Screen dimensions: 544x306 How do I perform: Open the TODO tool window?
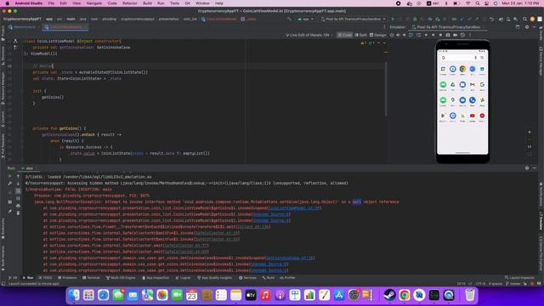pyautogui.click(x=45, y=278)
